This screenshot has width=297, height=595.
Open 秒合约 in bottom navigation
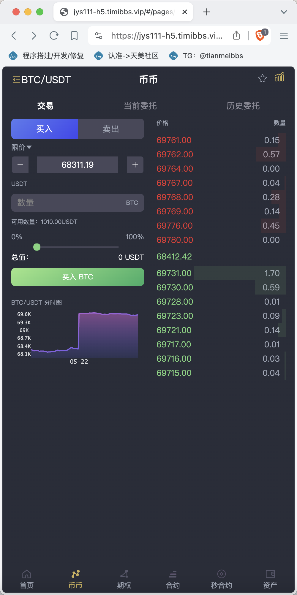222,579
